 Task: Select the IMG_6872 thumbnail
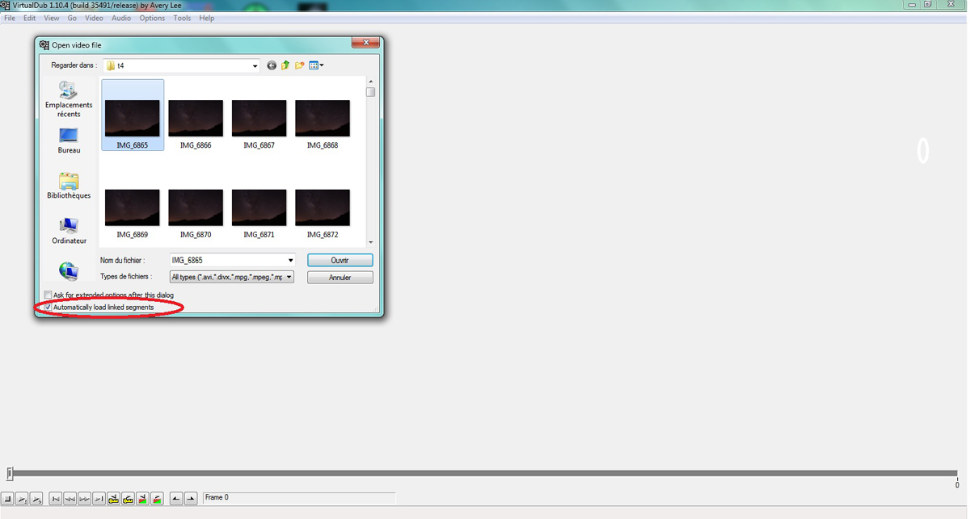(323, 208)
